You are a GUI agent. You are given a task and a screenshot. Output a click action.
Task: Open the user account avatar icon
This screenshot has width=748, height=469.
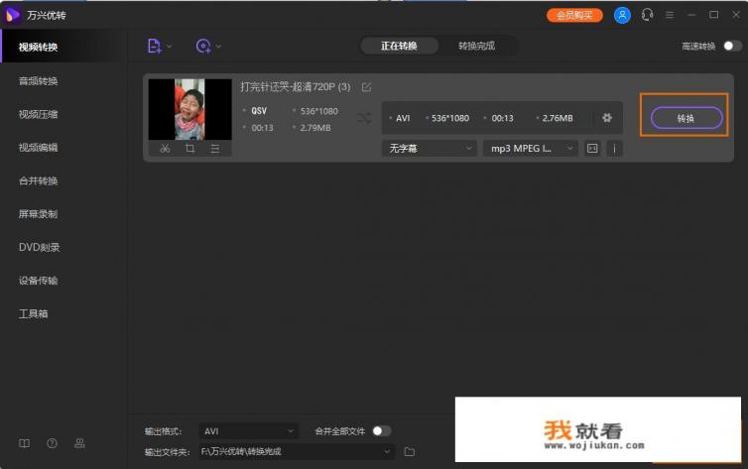[622, 15]
